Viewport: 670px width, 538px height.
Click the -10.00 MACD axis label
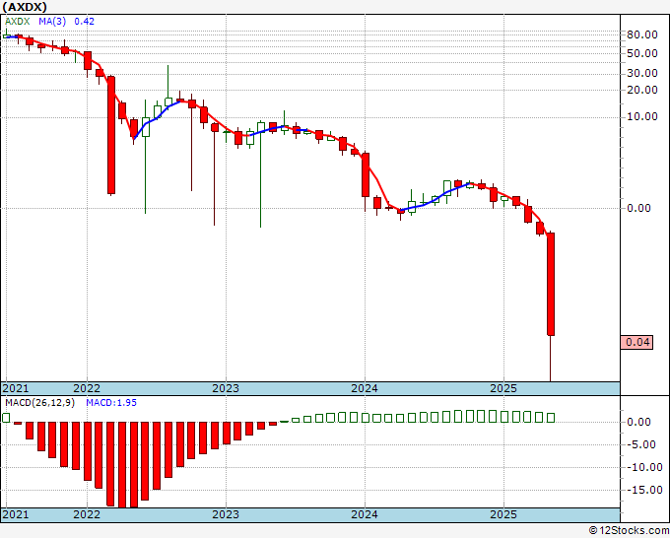(x=644, y=467)
